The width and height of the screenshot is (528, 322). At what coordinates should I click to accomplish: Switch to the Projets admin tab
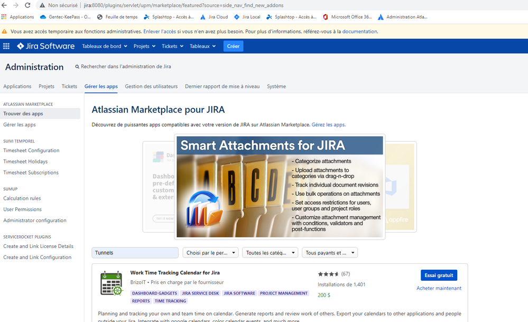[x=47, y=86]
